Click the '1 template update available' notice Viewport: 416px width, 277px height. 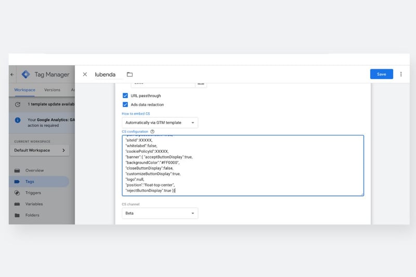[x=51, y=104]
